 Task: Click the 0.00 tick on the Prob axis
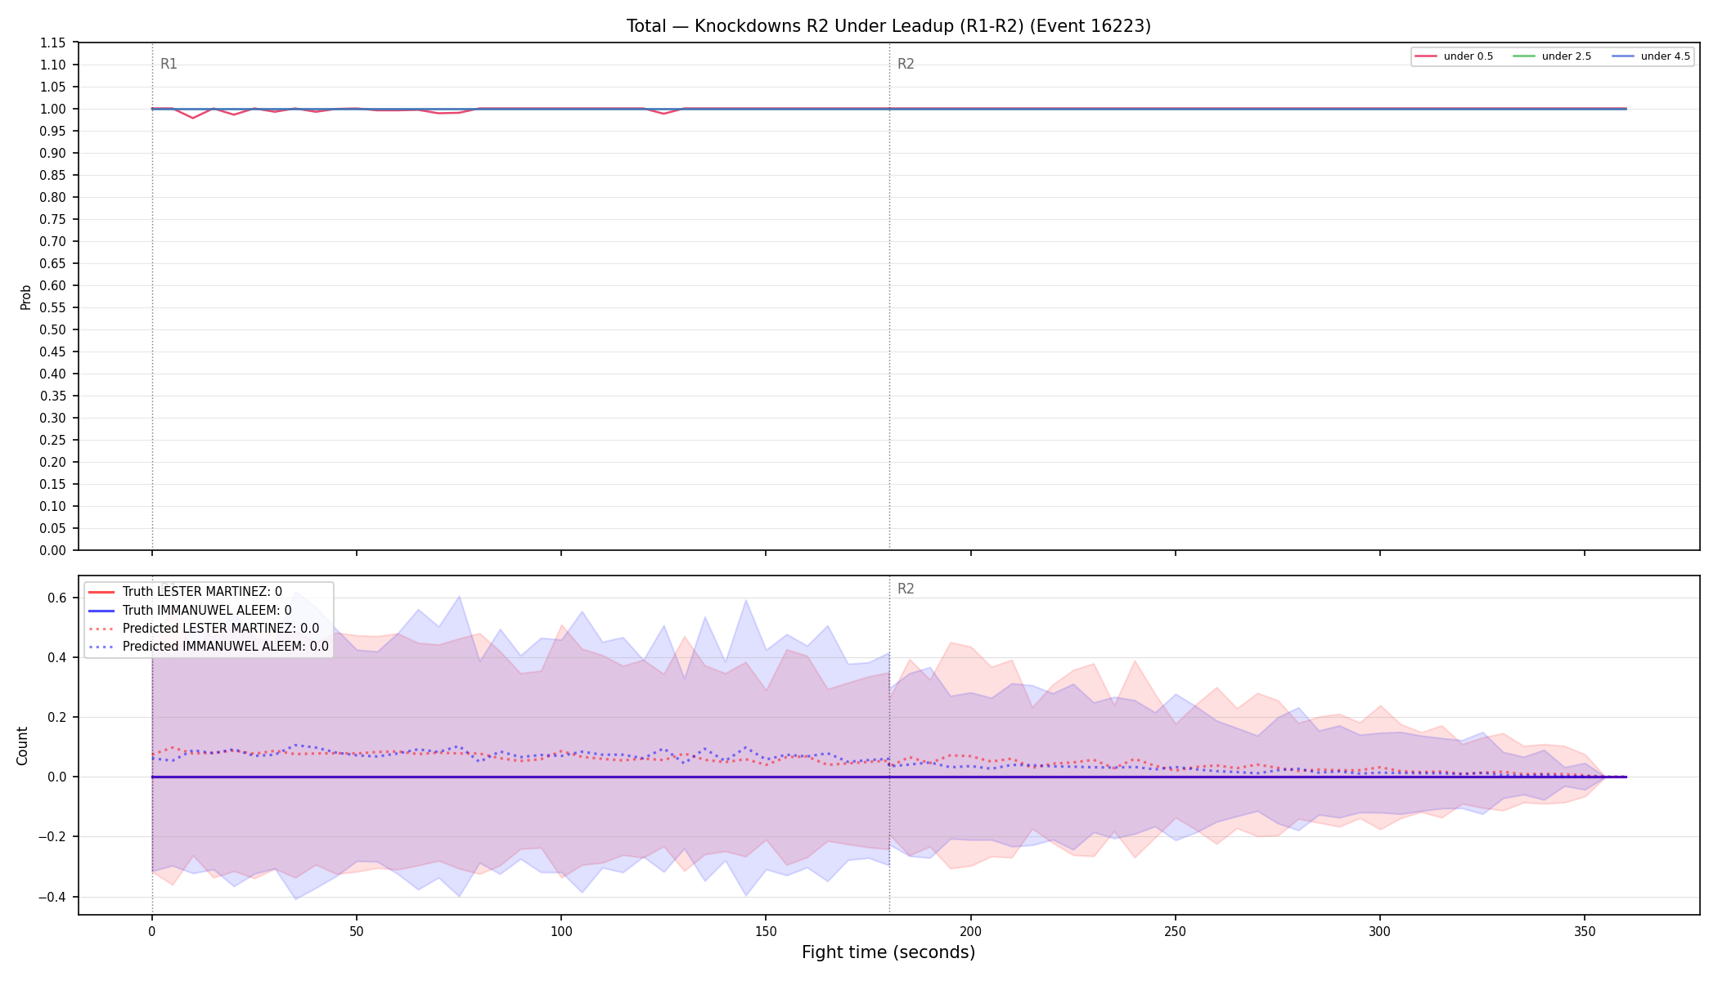(53, 550)
